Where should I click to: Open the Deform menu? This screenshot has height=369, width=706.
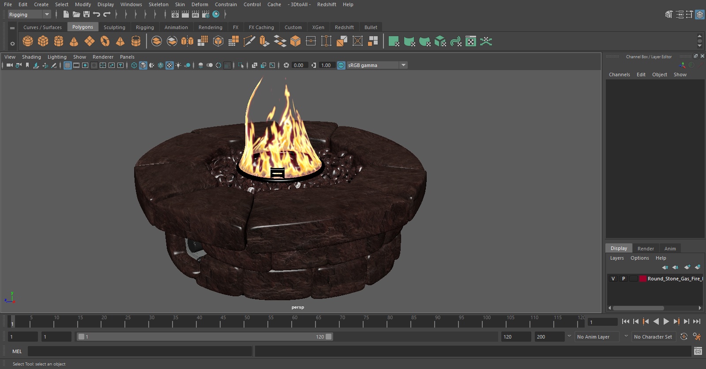click(x=199, y=4)
